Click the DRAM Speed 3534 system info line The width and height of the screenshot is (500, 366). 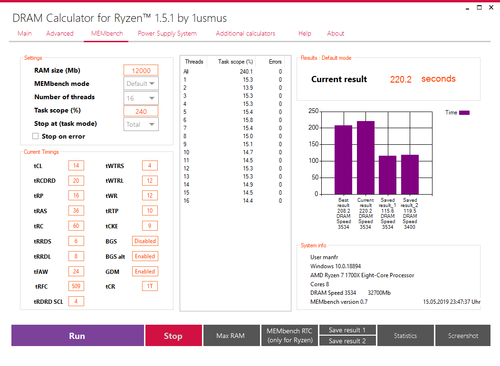[333, 293]
